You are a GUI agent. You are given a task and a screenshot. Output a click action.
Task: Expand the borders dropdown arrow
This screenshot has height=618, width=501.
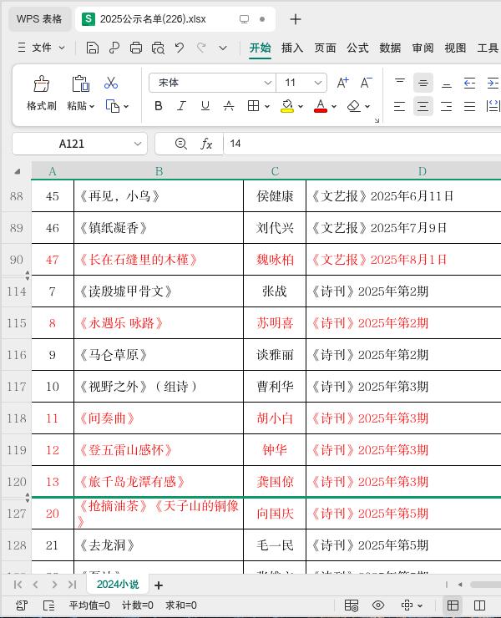coord(267,106)
